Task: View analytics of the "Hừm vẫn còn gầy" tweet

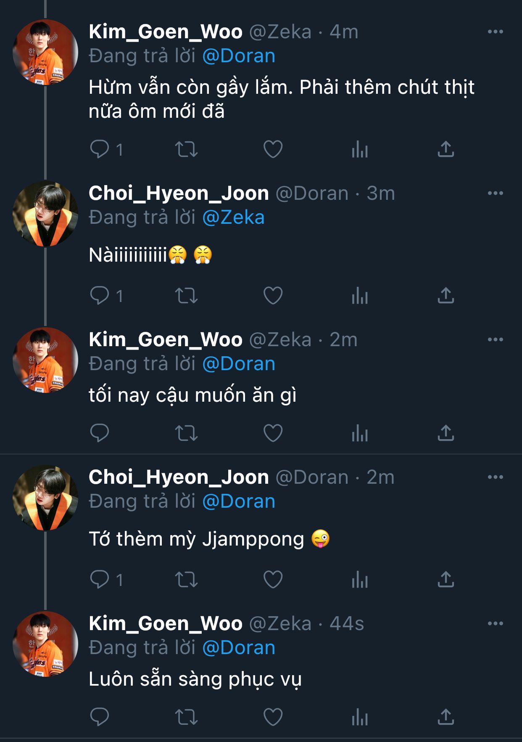Action: (x=360, y=149)
